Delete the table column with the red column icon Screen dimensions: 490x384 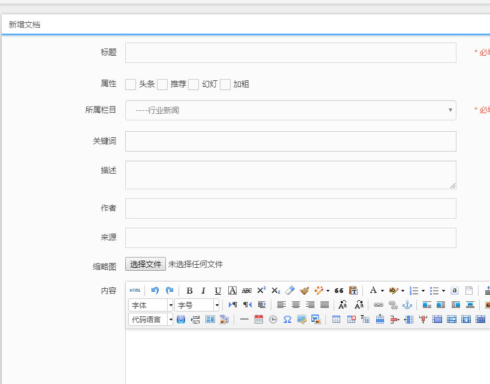423,319
